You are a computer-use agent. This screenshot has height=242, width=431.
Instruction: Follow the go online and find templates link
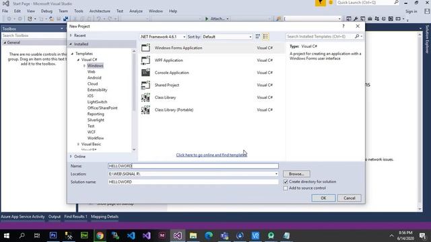211,155
